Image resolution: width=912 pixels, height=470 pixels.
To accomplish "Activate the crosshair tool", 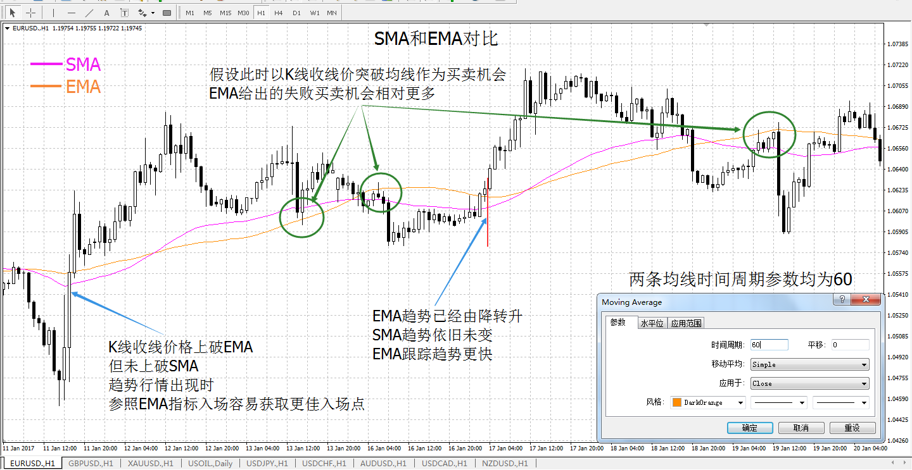I will pos(30,13).
